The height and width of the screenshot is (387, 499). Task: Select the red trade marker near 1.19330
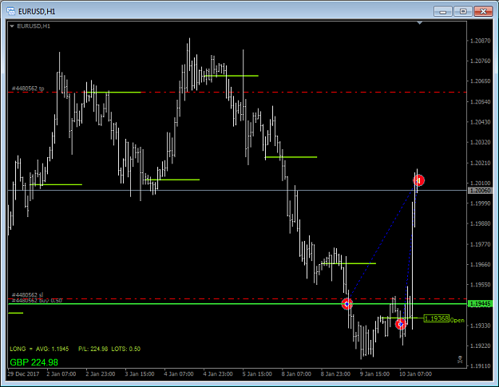pyautogui.click(x=401, y=324)
